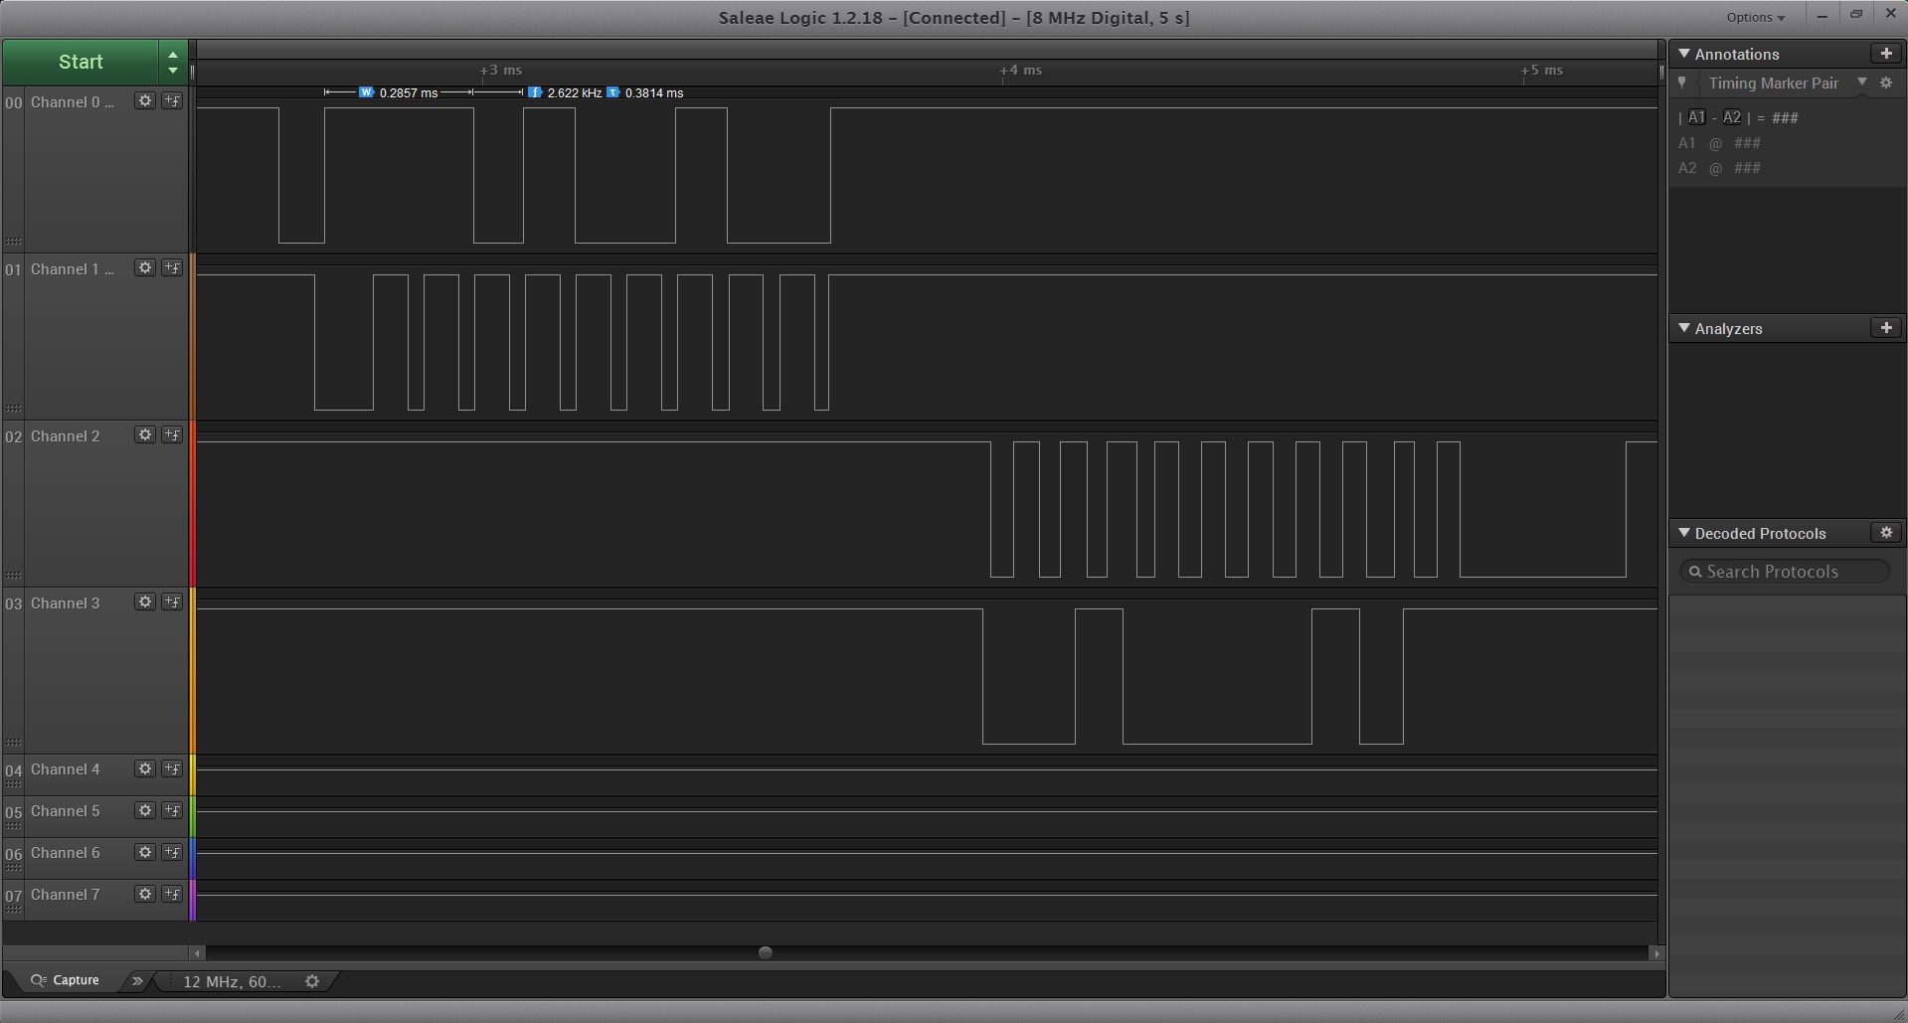Click the +3 ms timeline marker
Screen dimensions: 1908x1023
point(501,71)
